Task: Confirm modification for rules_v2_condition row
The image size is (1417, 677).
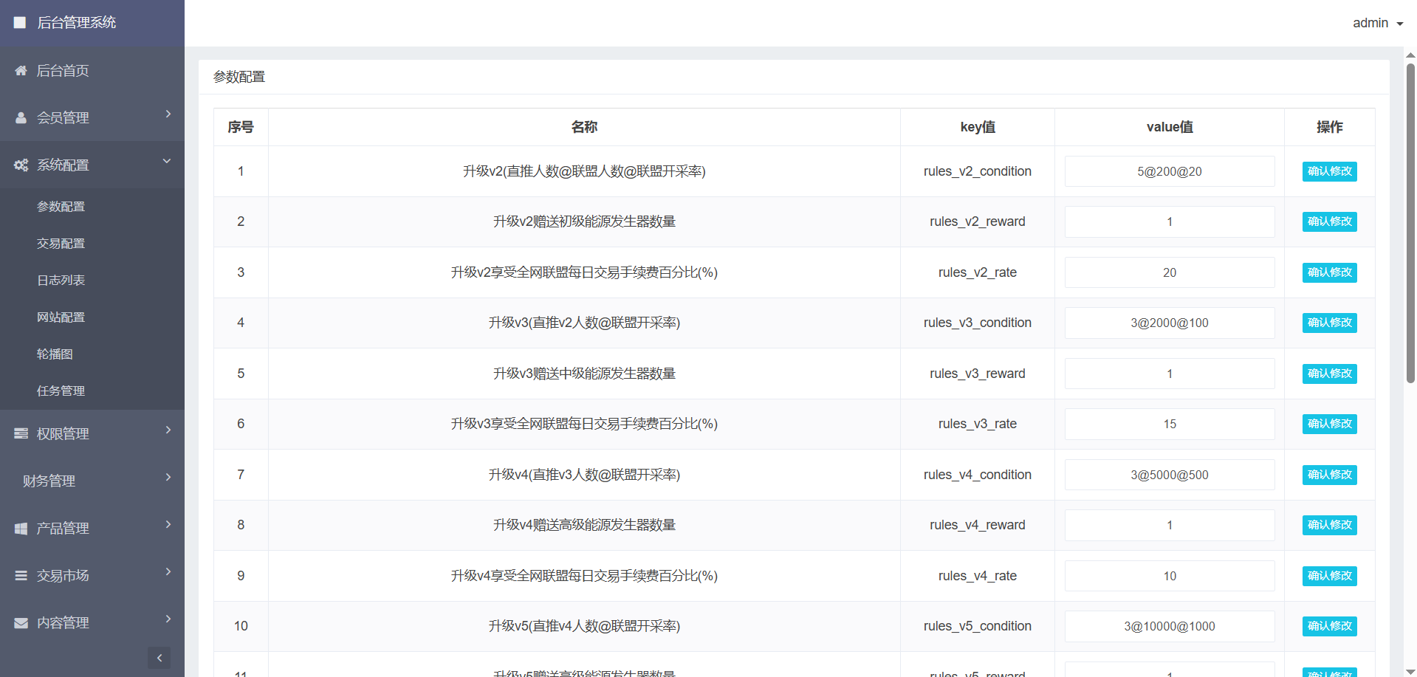Action: tap(1329, 171)
